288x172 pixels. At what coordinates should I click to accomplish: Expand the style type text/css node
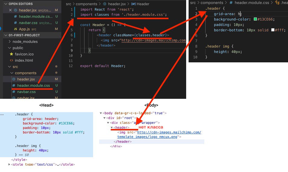(9, 164)
